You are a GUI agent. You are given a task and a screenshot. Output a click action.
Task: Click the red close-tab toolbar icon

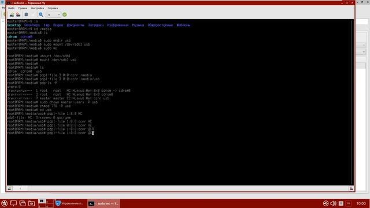click(18, 14)
